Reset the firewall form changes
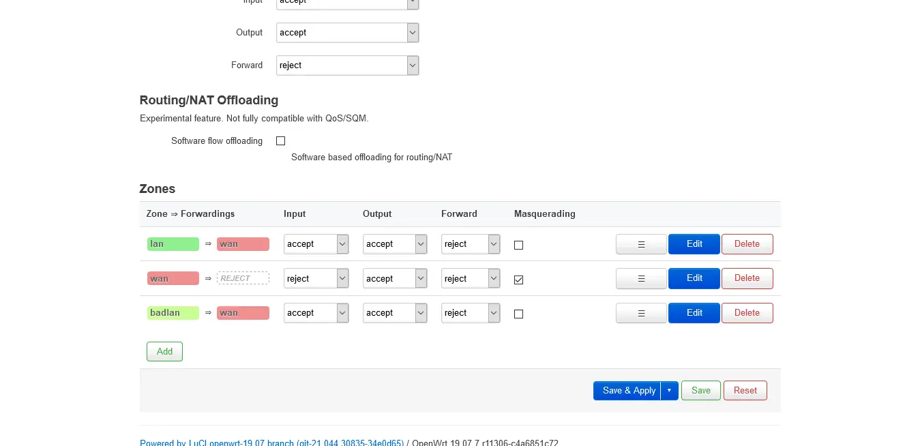 [x=745, y=391]
